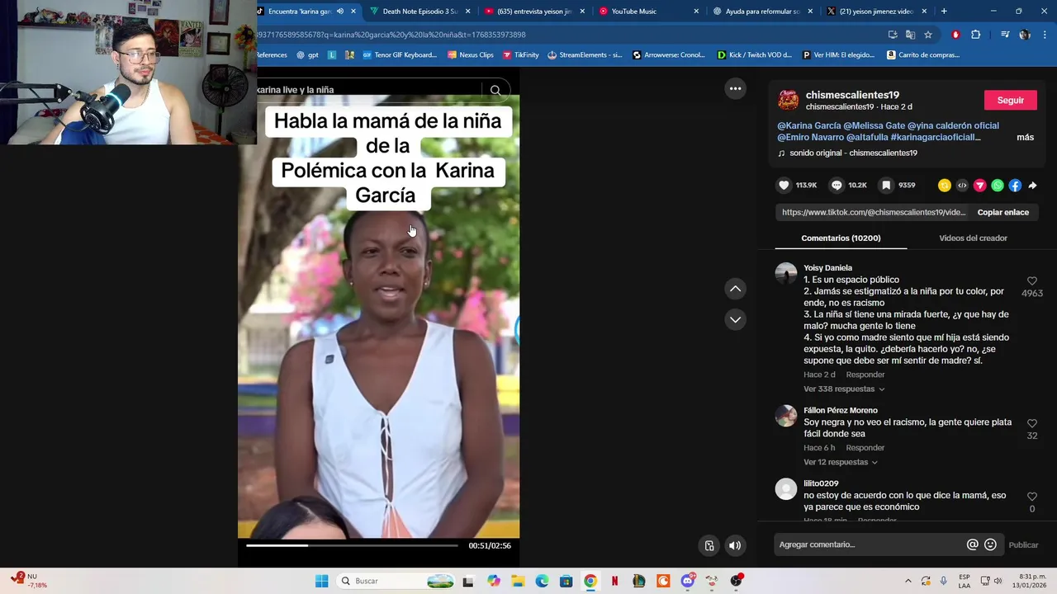Screen dimensions: 1057x594
Task: Open the Windows Start menu
Action: pyautogui.click(x=321, y=581)
